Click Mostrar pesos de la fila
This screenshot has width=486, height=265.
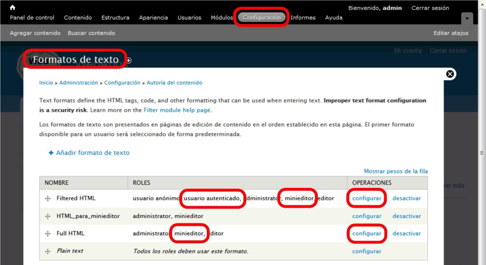pyautogui.click(x=396, y=171)
